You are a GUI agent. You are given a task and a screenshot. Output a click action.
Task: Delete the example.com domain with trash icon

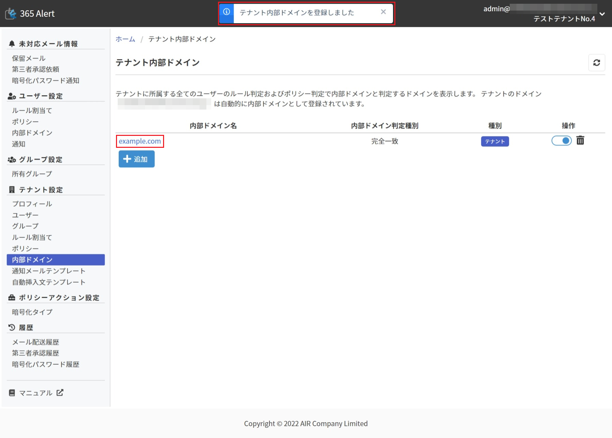(580, 140)
